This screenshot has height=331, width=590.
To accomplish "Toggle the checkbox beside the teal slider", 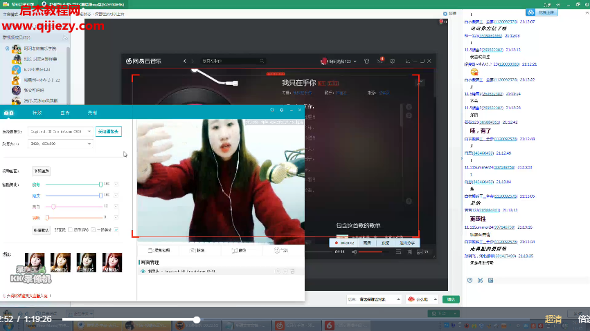I will point(116,185).
